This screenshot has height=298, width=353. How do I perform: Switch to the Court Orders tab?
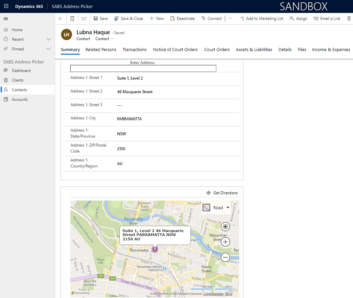[x=217, y=49]
